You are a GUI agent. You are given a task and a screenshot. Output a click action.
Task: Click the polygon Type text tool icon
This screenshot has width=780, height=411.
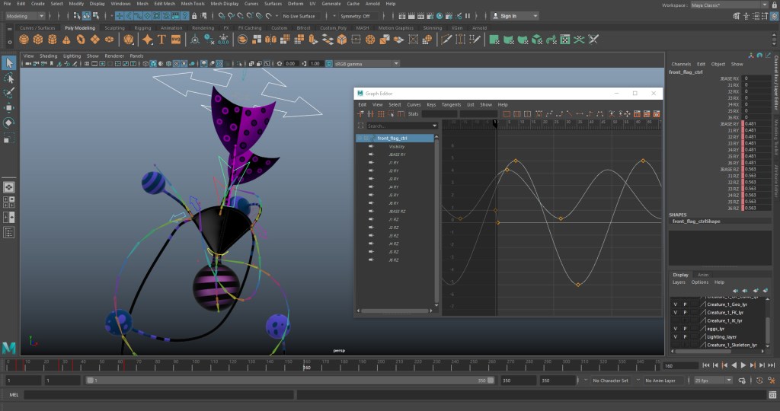tap(161, 40)
